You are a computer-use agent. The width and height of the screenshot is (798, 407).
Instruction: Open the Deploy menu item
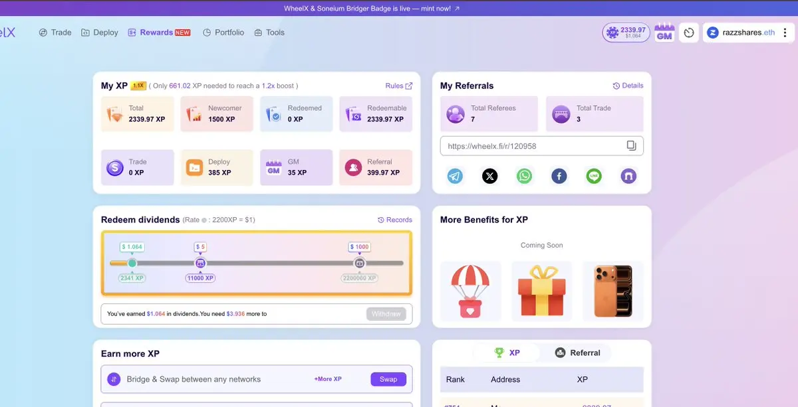[100, 32]
